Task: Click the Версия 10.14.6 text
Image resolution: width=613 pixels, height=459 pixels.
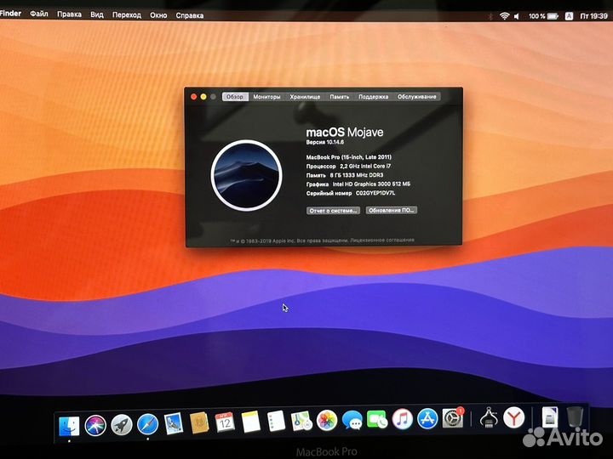Action: pos(325,142)
